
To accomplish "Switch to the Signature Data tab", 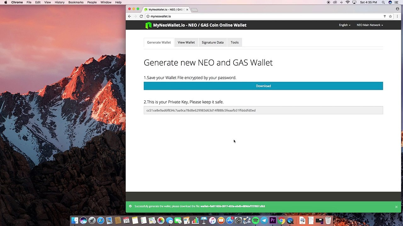I will tap(213, 42).
